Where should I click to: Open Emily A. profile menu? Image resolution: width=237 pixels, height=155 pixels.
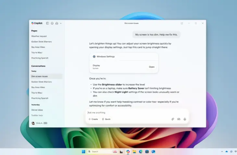pyautogui.click(x=39, y=123)
